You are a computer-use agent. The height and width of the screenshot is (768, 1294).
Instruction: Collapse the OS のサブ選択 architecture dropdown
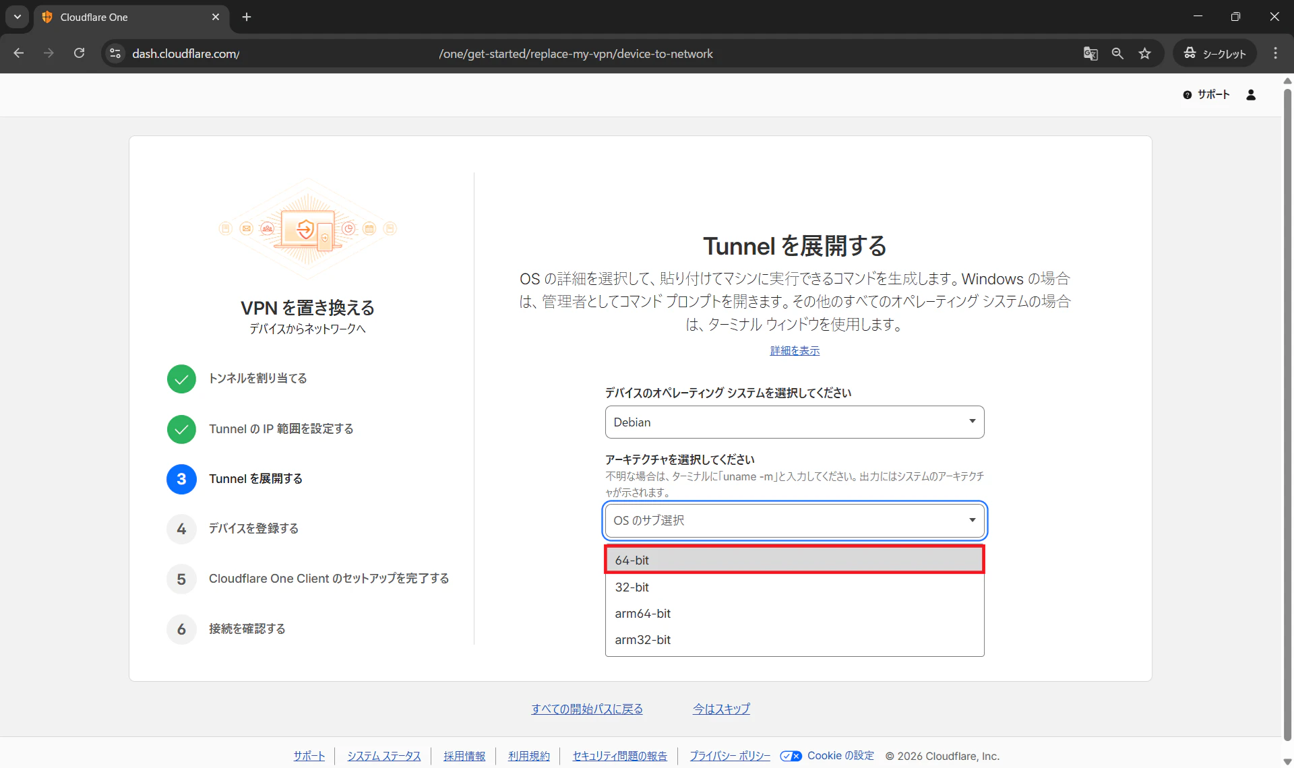click(x=795, y=521)
